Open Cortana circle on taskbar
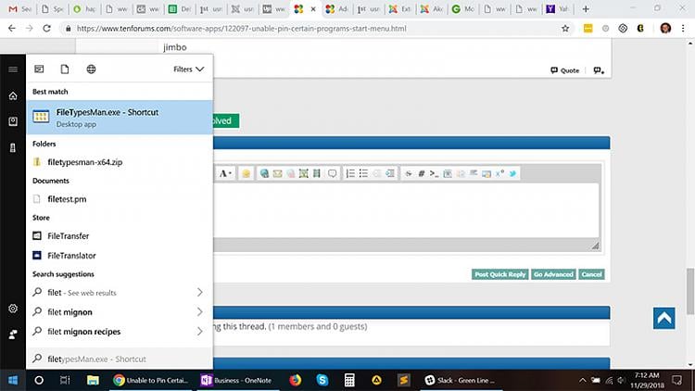695x391 pixels. click(39, 380)
